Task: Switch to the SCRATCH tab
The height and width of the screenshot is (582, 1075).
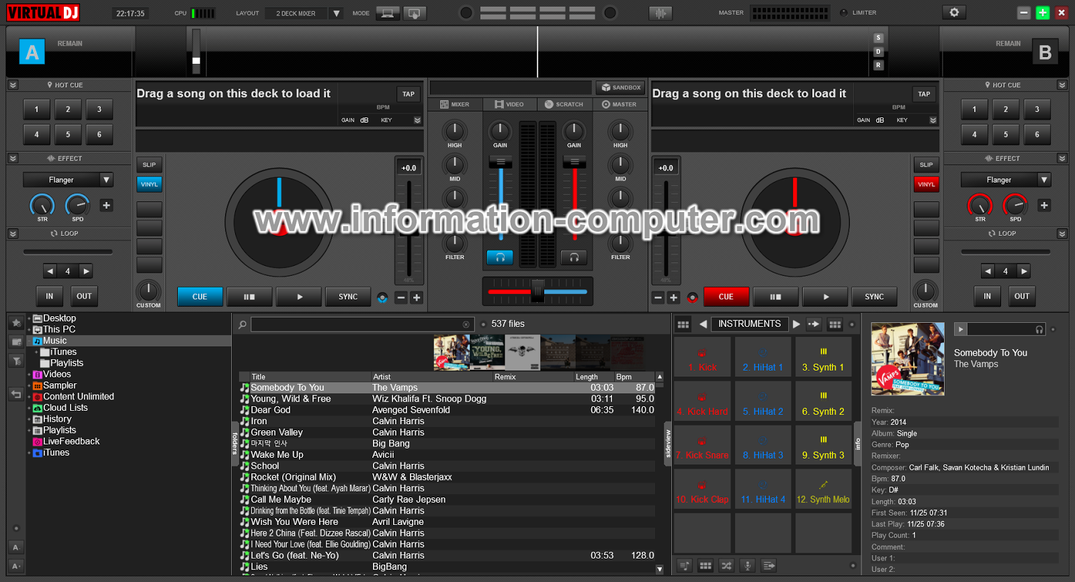Action: [x=564, y=104]
